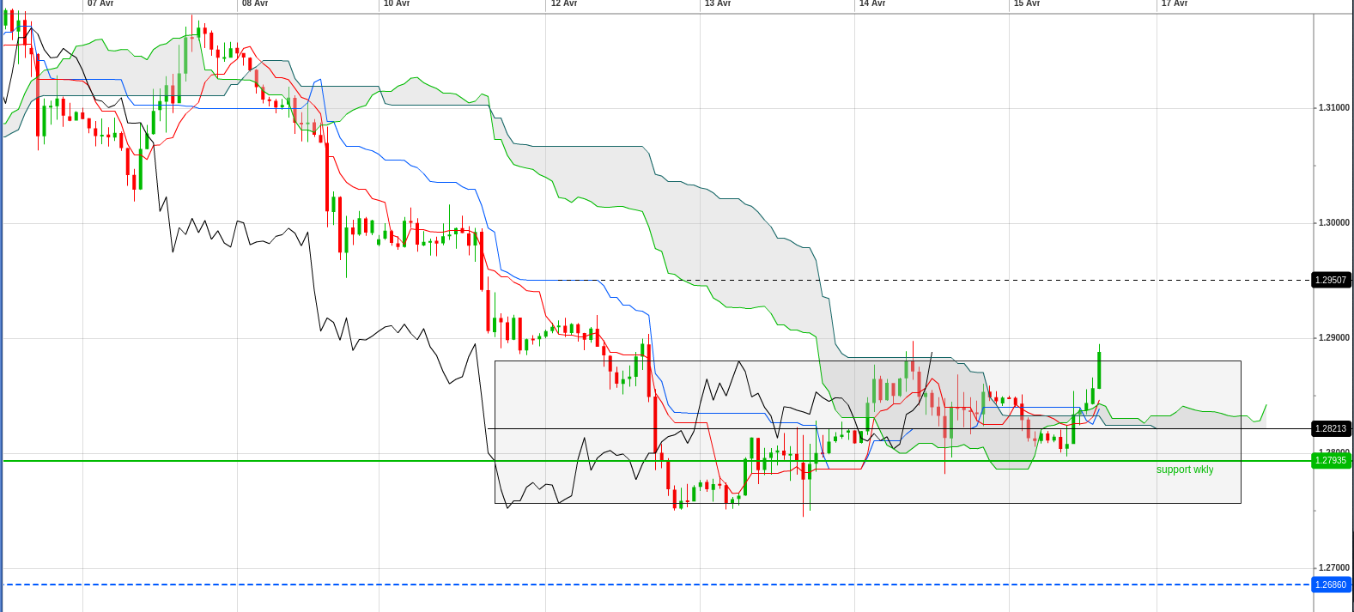The width and height of the screenshot is (1354, 612).
Task: Click the 1.28213 price label
Action: [1331, 428]
